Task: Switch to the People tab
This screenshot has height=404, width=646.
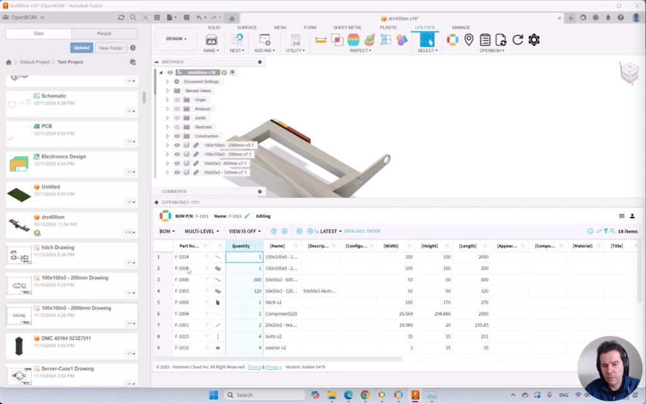Action: (x=104, y=34)
